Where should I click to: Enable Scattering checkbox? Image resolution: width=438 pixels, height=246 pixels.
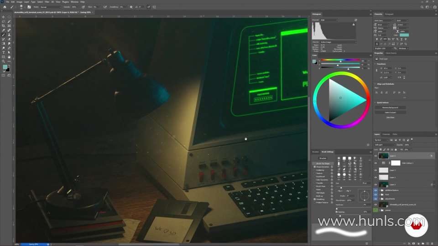click(315, 170)
